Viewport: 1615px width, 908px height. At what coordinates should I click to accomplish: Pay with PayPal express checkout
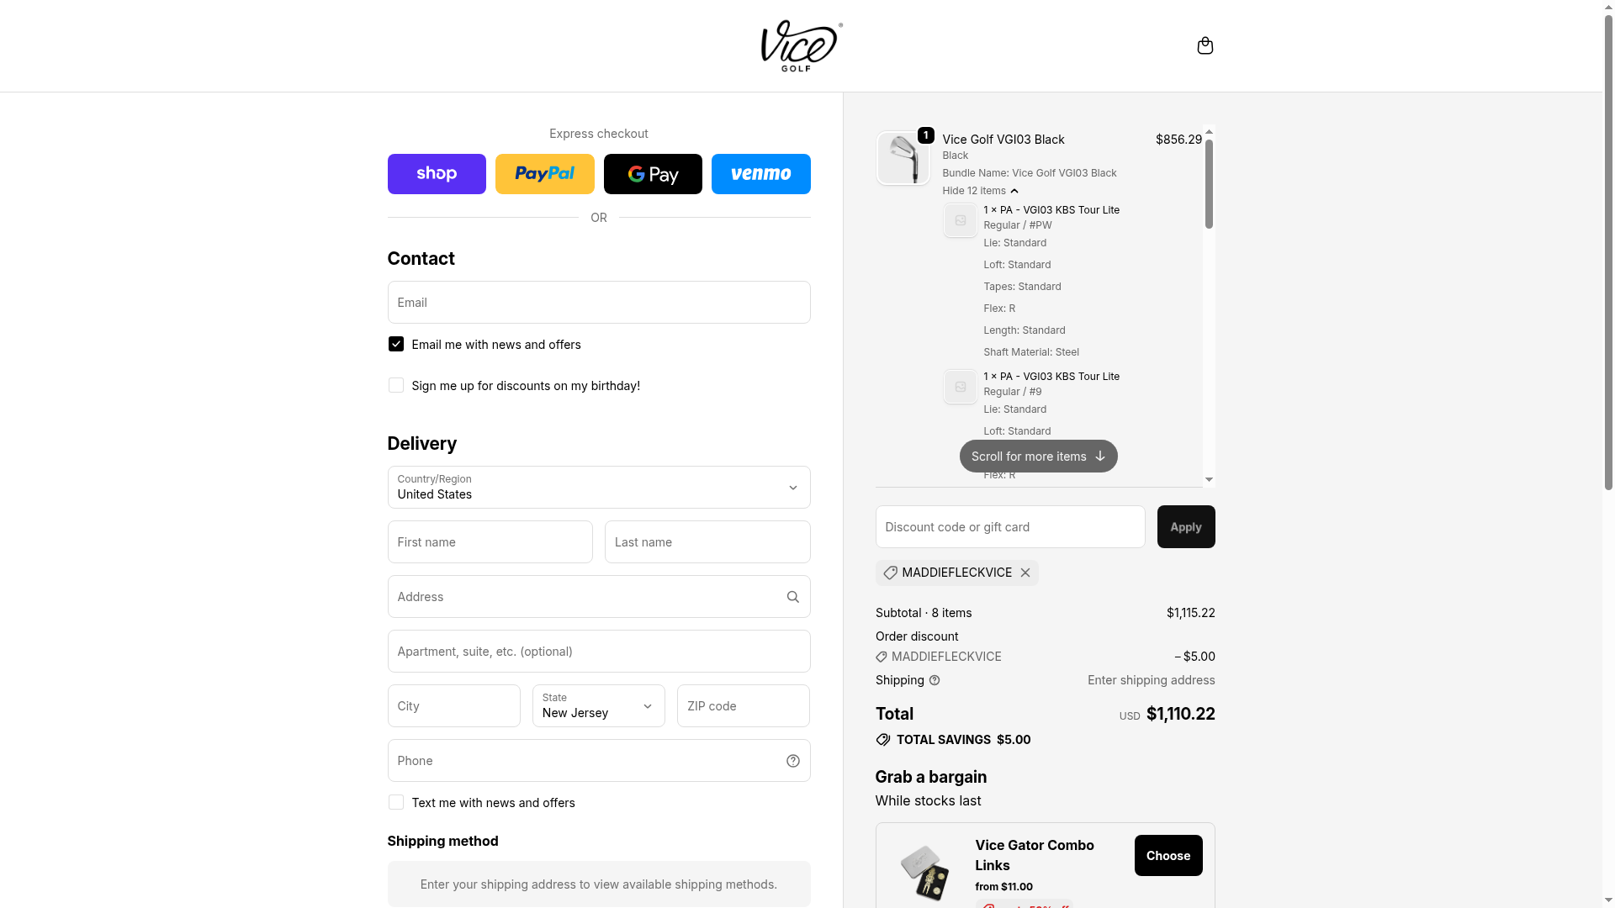click(x=544, y=174)
